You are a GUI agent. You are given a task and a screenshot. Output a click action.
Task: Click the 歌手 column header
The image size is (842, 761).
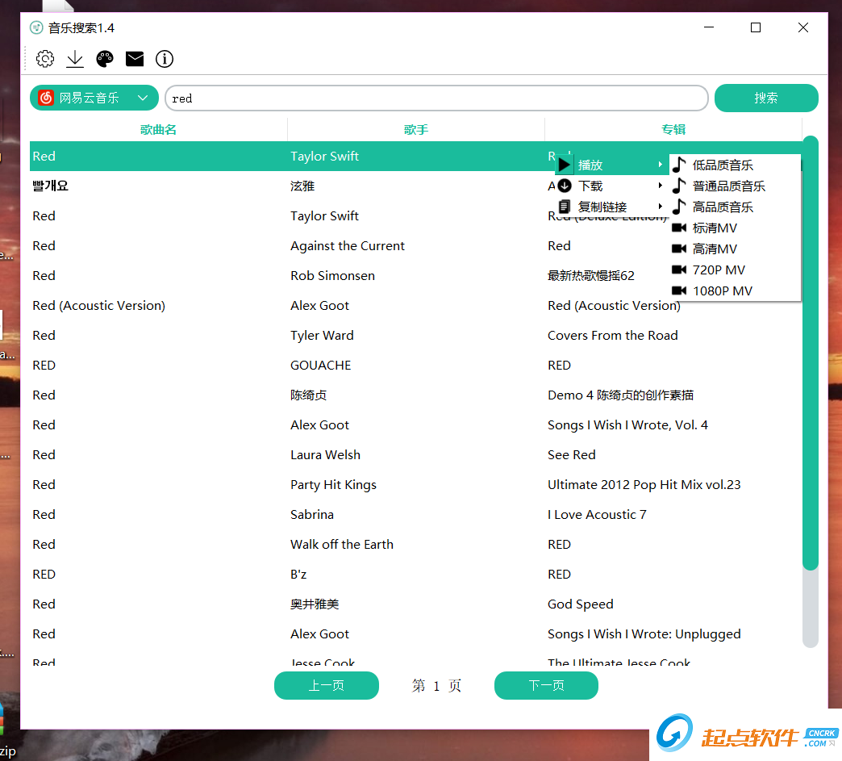pyautogui.click(x=416, y=129)
